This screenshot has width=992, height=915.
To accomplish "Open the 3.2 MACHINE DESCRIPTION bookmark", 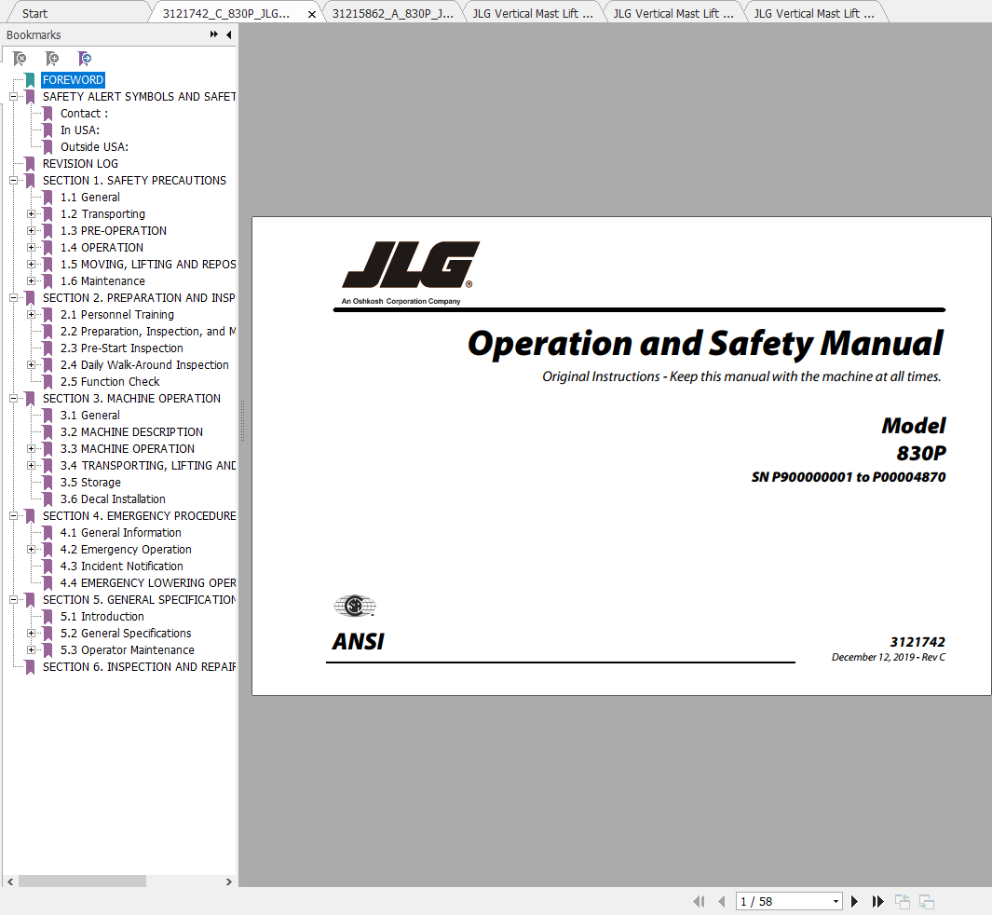I will [131, 432].
